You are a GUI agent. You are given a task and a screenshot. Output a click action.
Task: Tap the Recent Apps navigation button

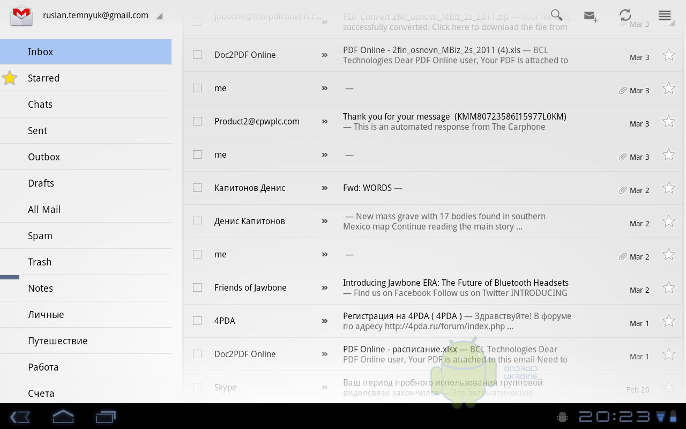pyautogui.click(x=106, y=417)
